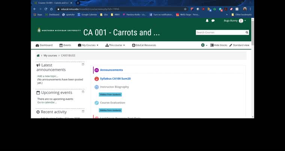Image resolution: width=285 pixels, height=151 pixels.
Task: Bookmark page with the star icon
Action: tap(185, 9)
